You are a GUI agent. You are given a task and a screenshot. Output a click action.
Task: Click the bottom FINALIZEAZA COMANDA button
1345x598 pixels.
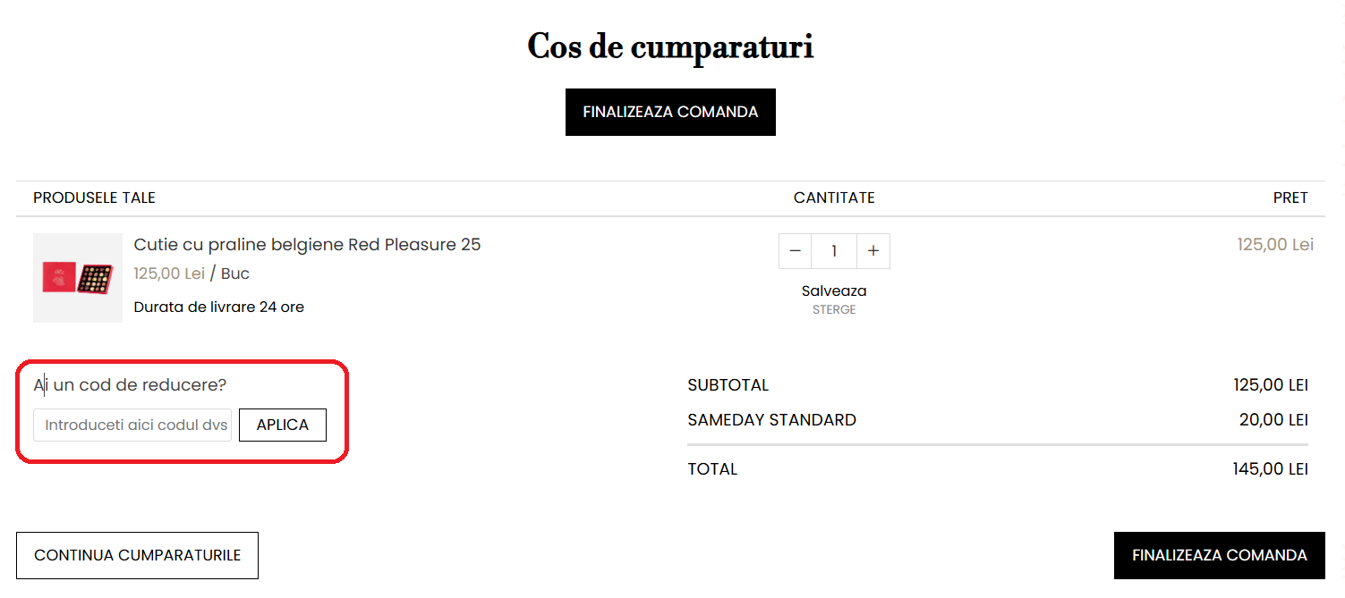coord(1219,555)
